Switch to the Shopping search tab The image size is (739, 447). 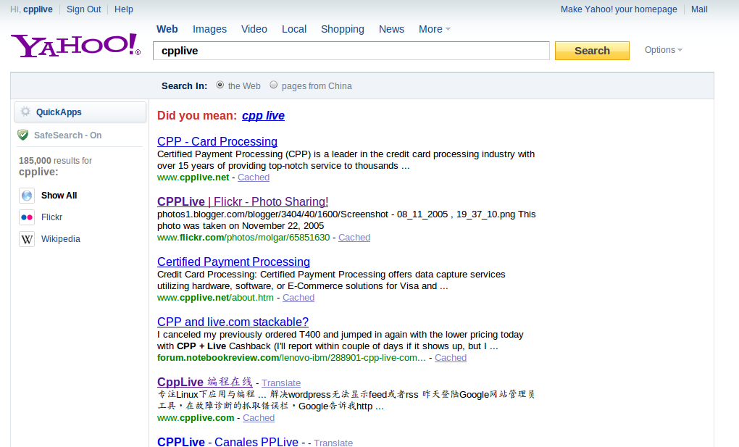343,29
